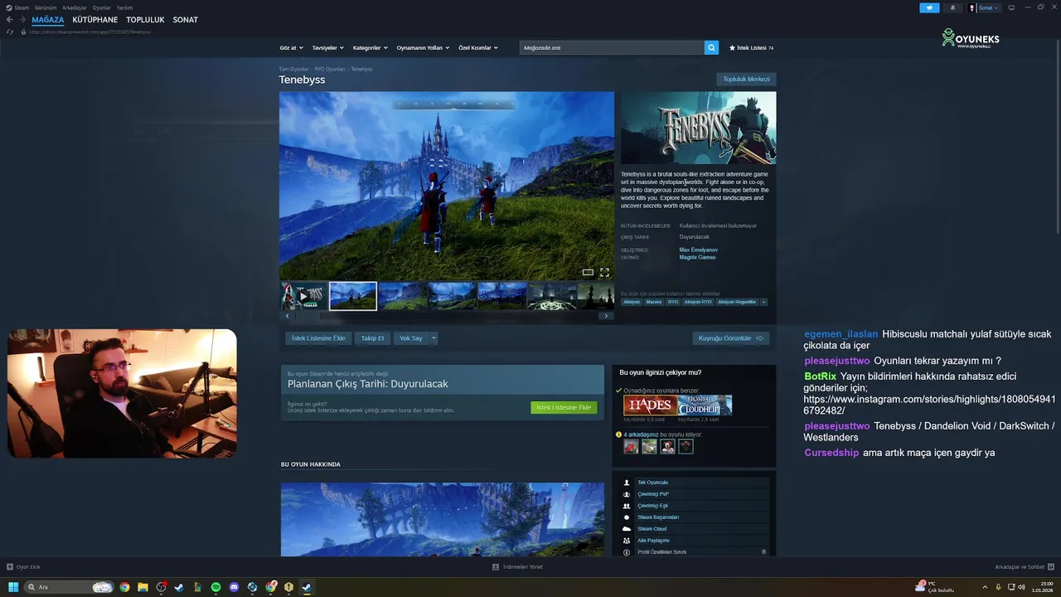Expand the Göz at dropdown
1061x597 pixels.
click(x=292, y=47)
